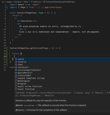Select the catch method suggestion icon

[16, 59]
